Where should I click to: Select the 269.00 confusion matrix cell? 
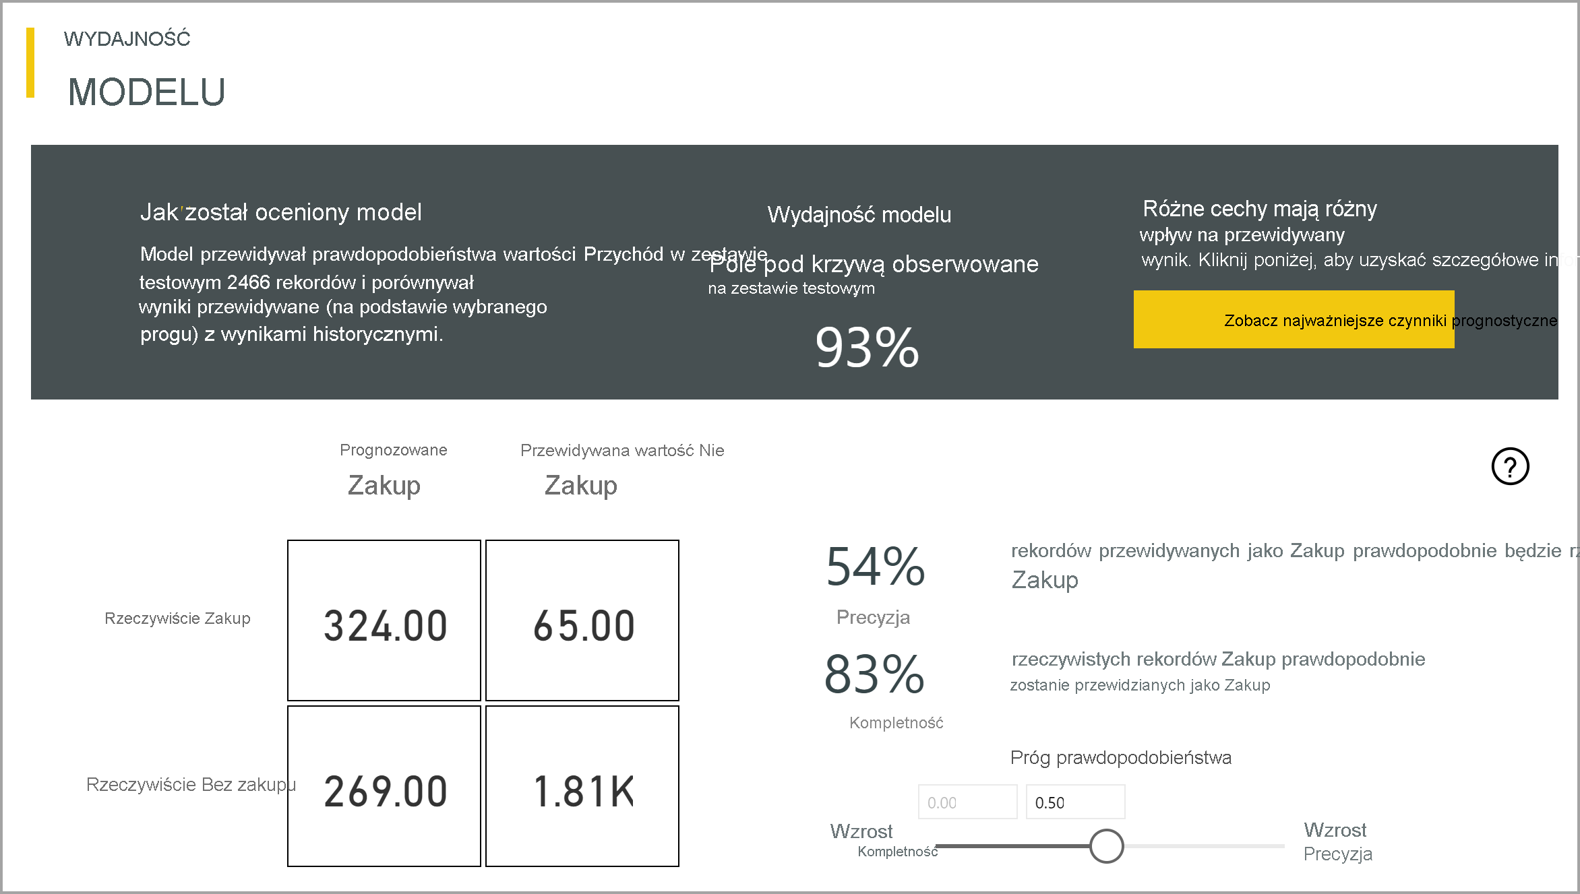[x=384, y=786]
